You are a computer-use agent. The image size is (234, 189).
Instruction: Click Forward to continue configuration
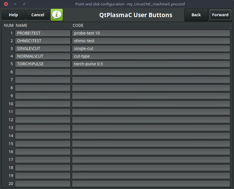pos(220,15)
